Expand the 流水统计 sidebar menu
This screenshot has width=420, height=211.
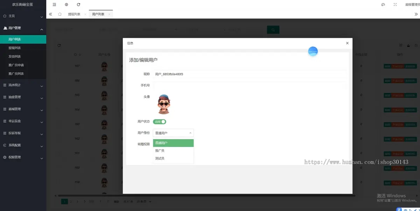[23, 85]
